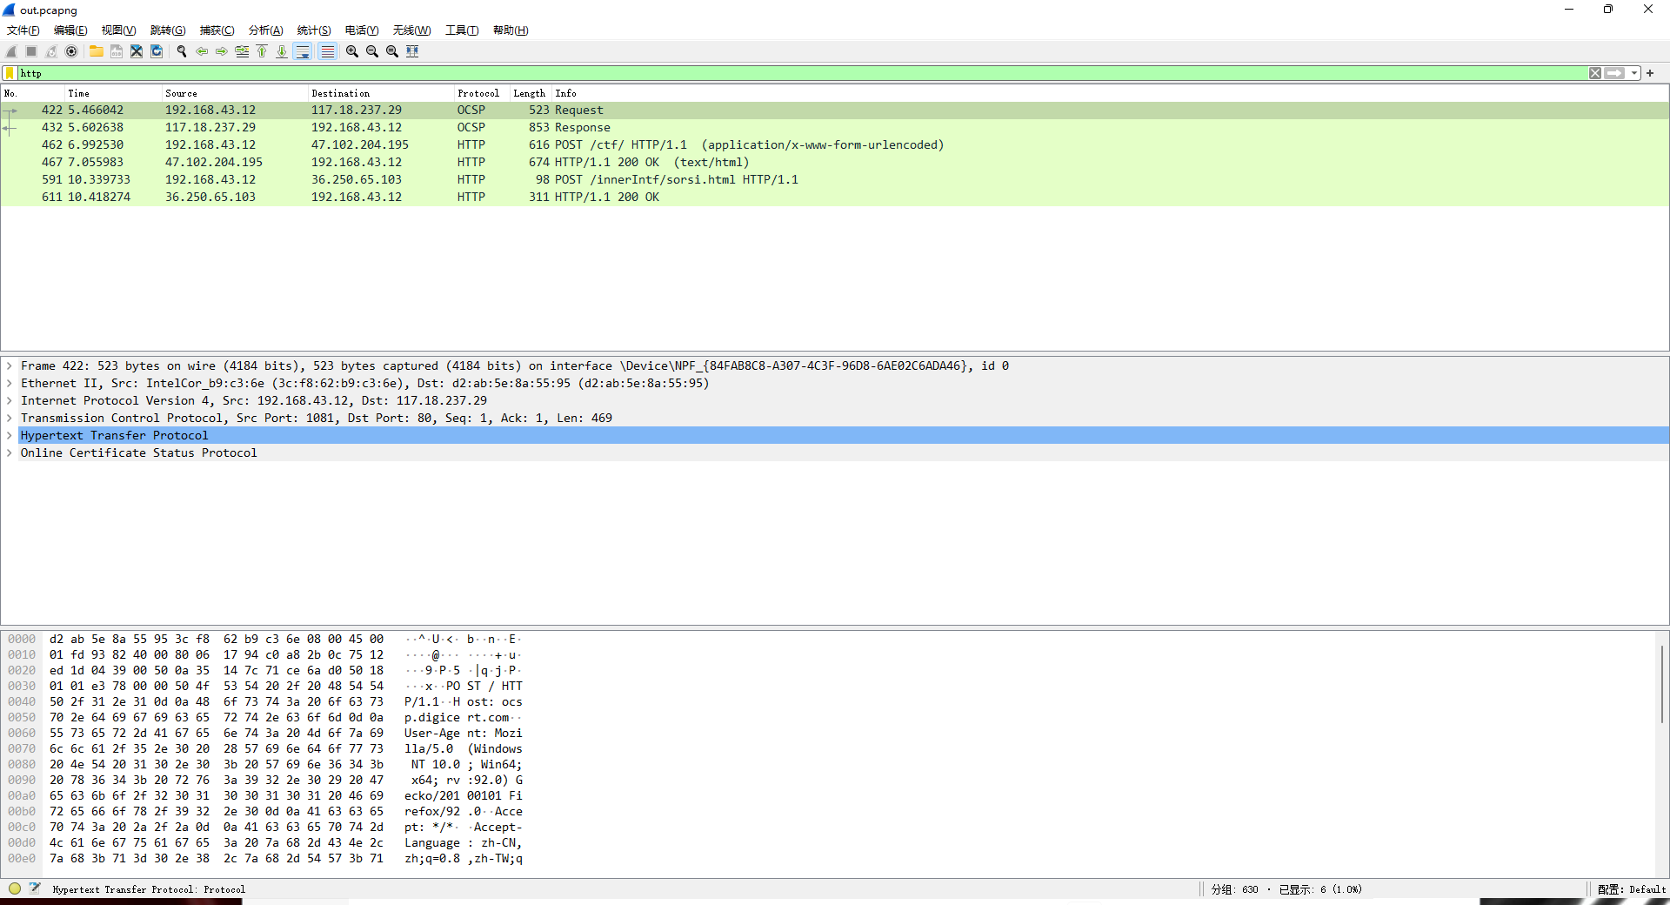Image resolution: width=1670 pixels, height=905 pixels.
Task: Expand the Frame 422 details row
Action: point(10,366)
